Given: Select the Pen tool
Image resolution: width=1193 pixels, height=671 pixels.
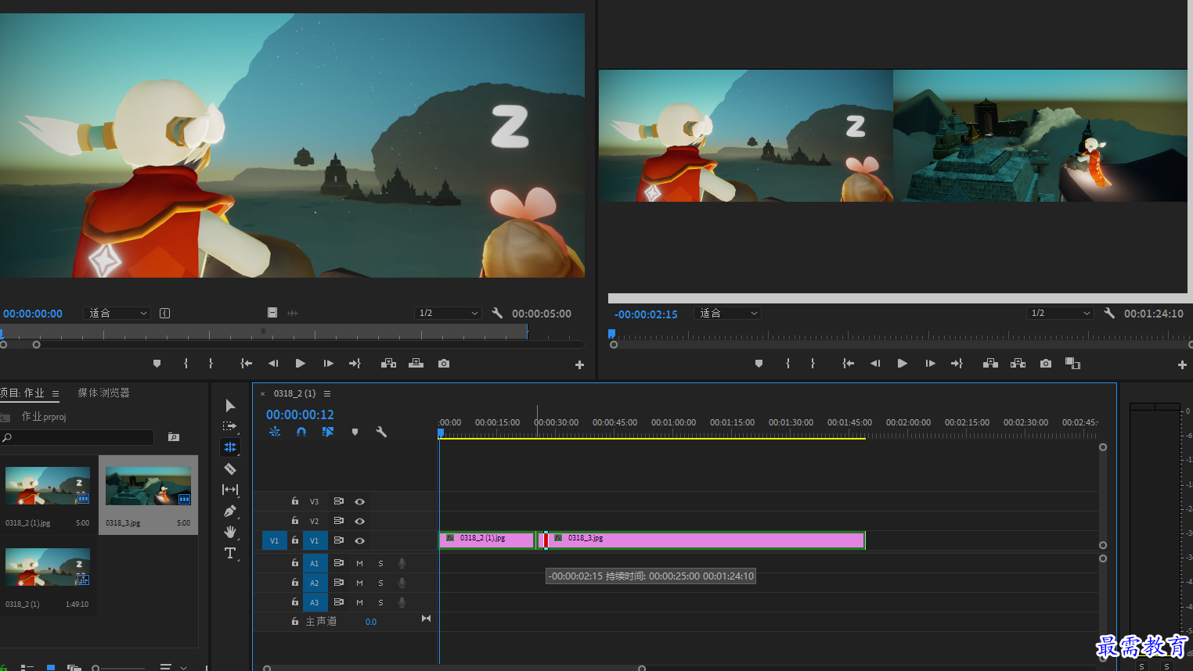Looking at the screenshot, I should [x=230, y=511].
